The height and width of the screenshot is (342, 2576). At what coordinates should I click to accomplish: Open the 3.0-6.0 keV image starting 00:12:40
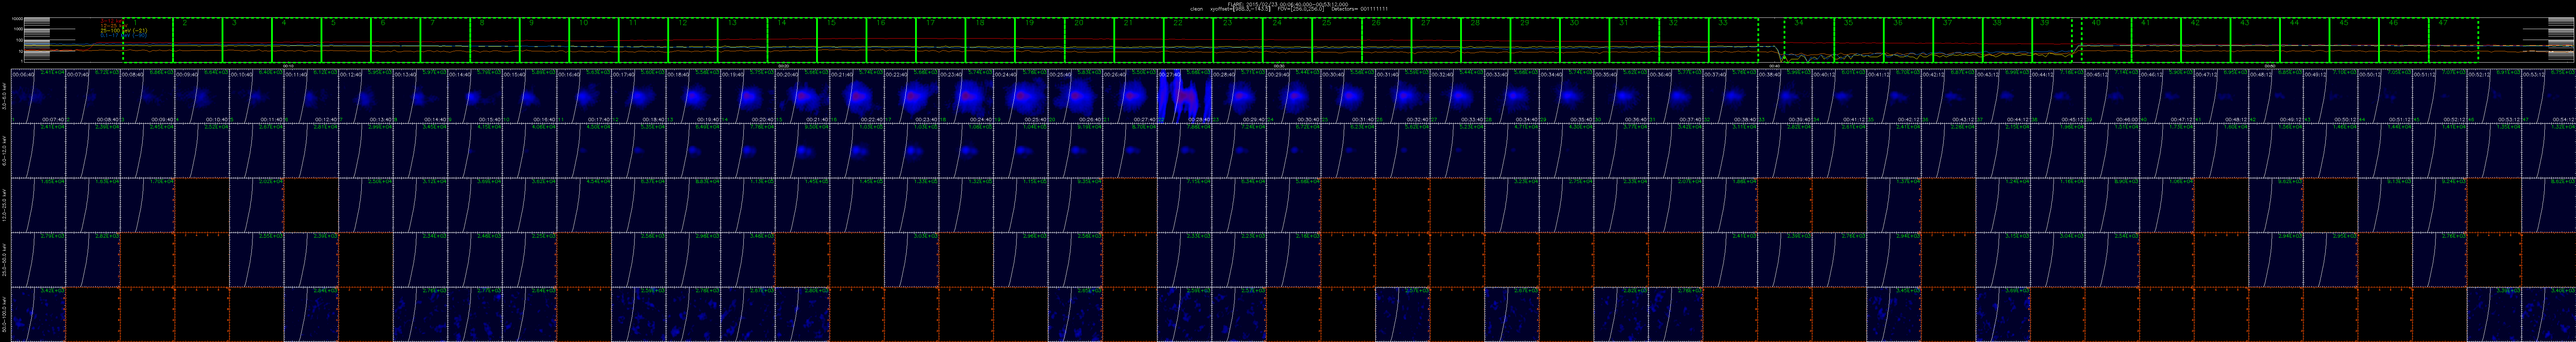pyautogui.click(x=366, y=96)
